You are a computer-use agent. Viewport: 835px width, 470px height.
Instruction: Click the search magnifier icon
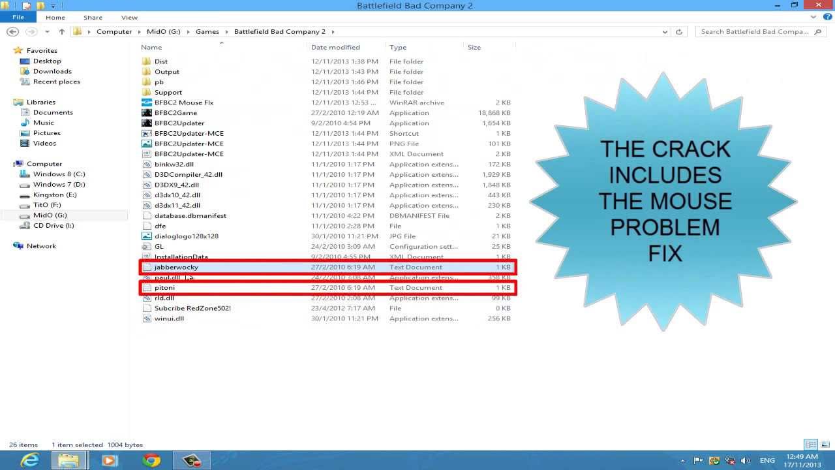point(819,31)
